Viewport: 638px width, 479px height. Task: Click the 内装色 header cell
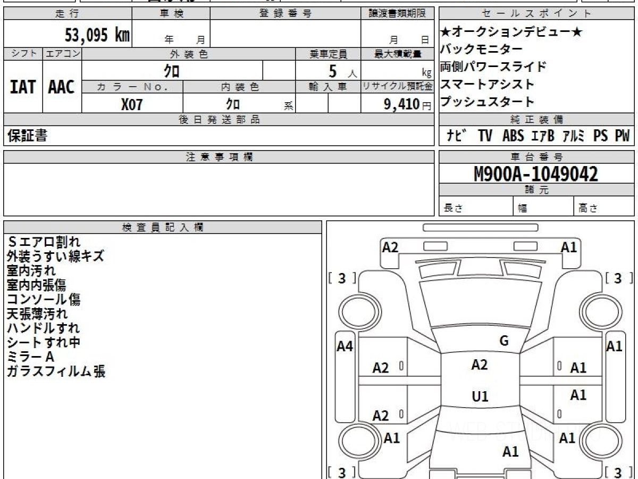pyautogui.click(x=239, y=87)
